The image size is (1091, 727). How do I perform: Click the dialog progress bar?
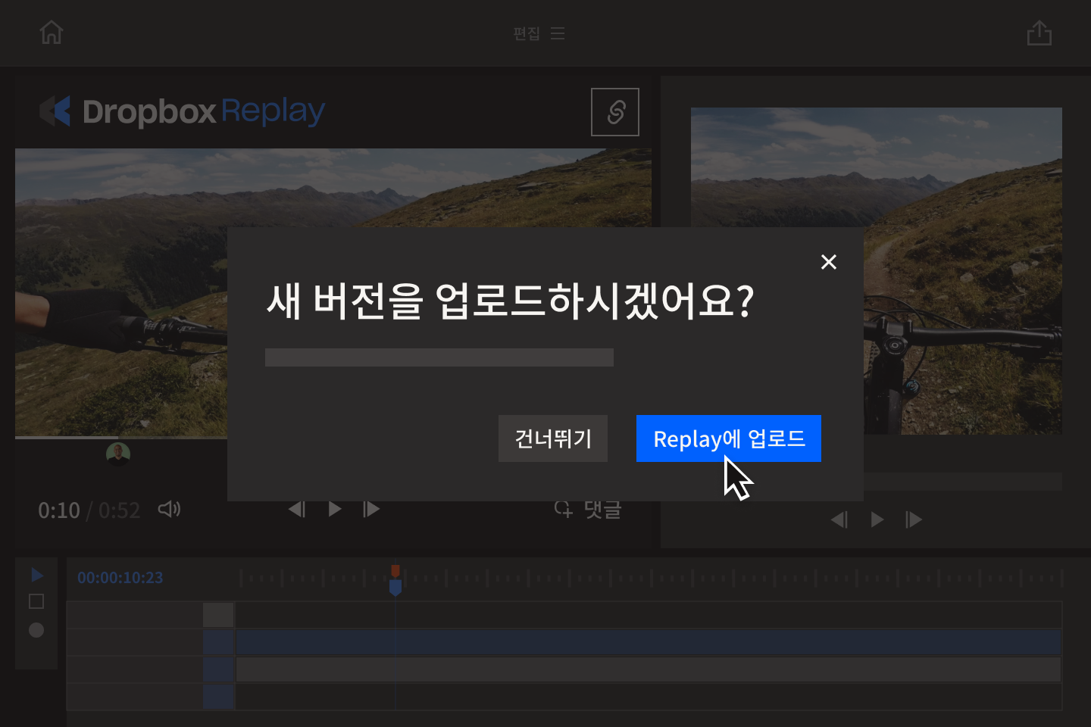[439, 357]
